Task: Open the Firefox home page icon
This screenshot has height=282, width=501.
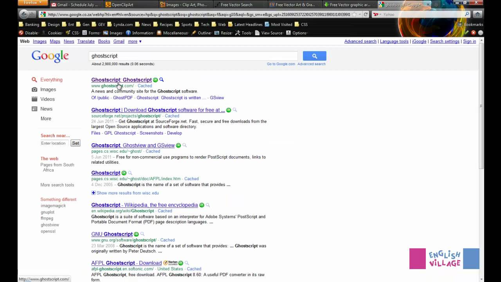Action: [x=477, y=14]
